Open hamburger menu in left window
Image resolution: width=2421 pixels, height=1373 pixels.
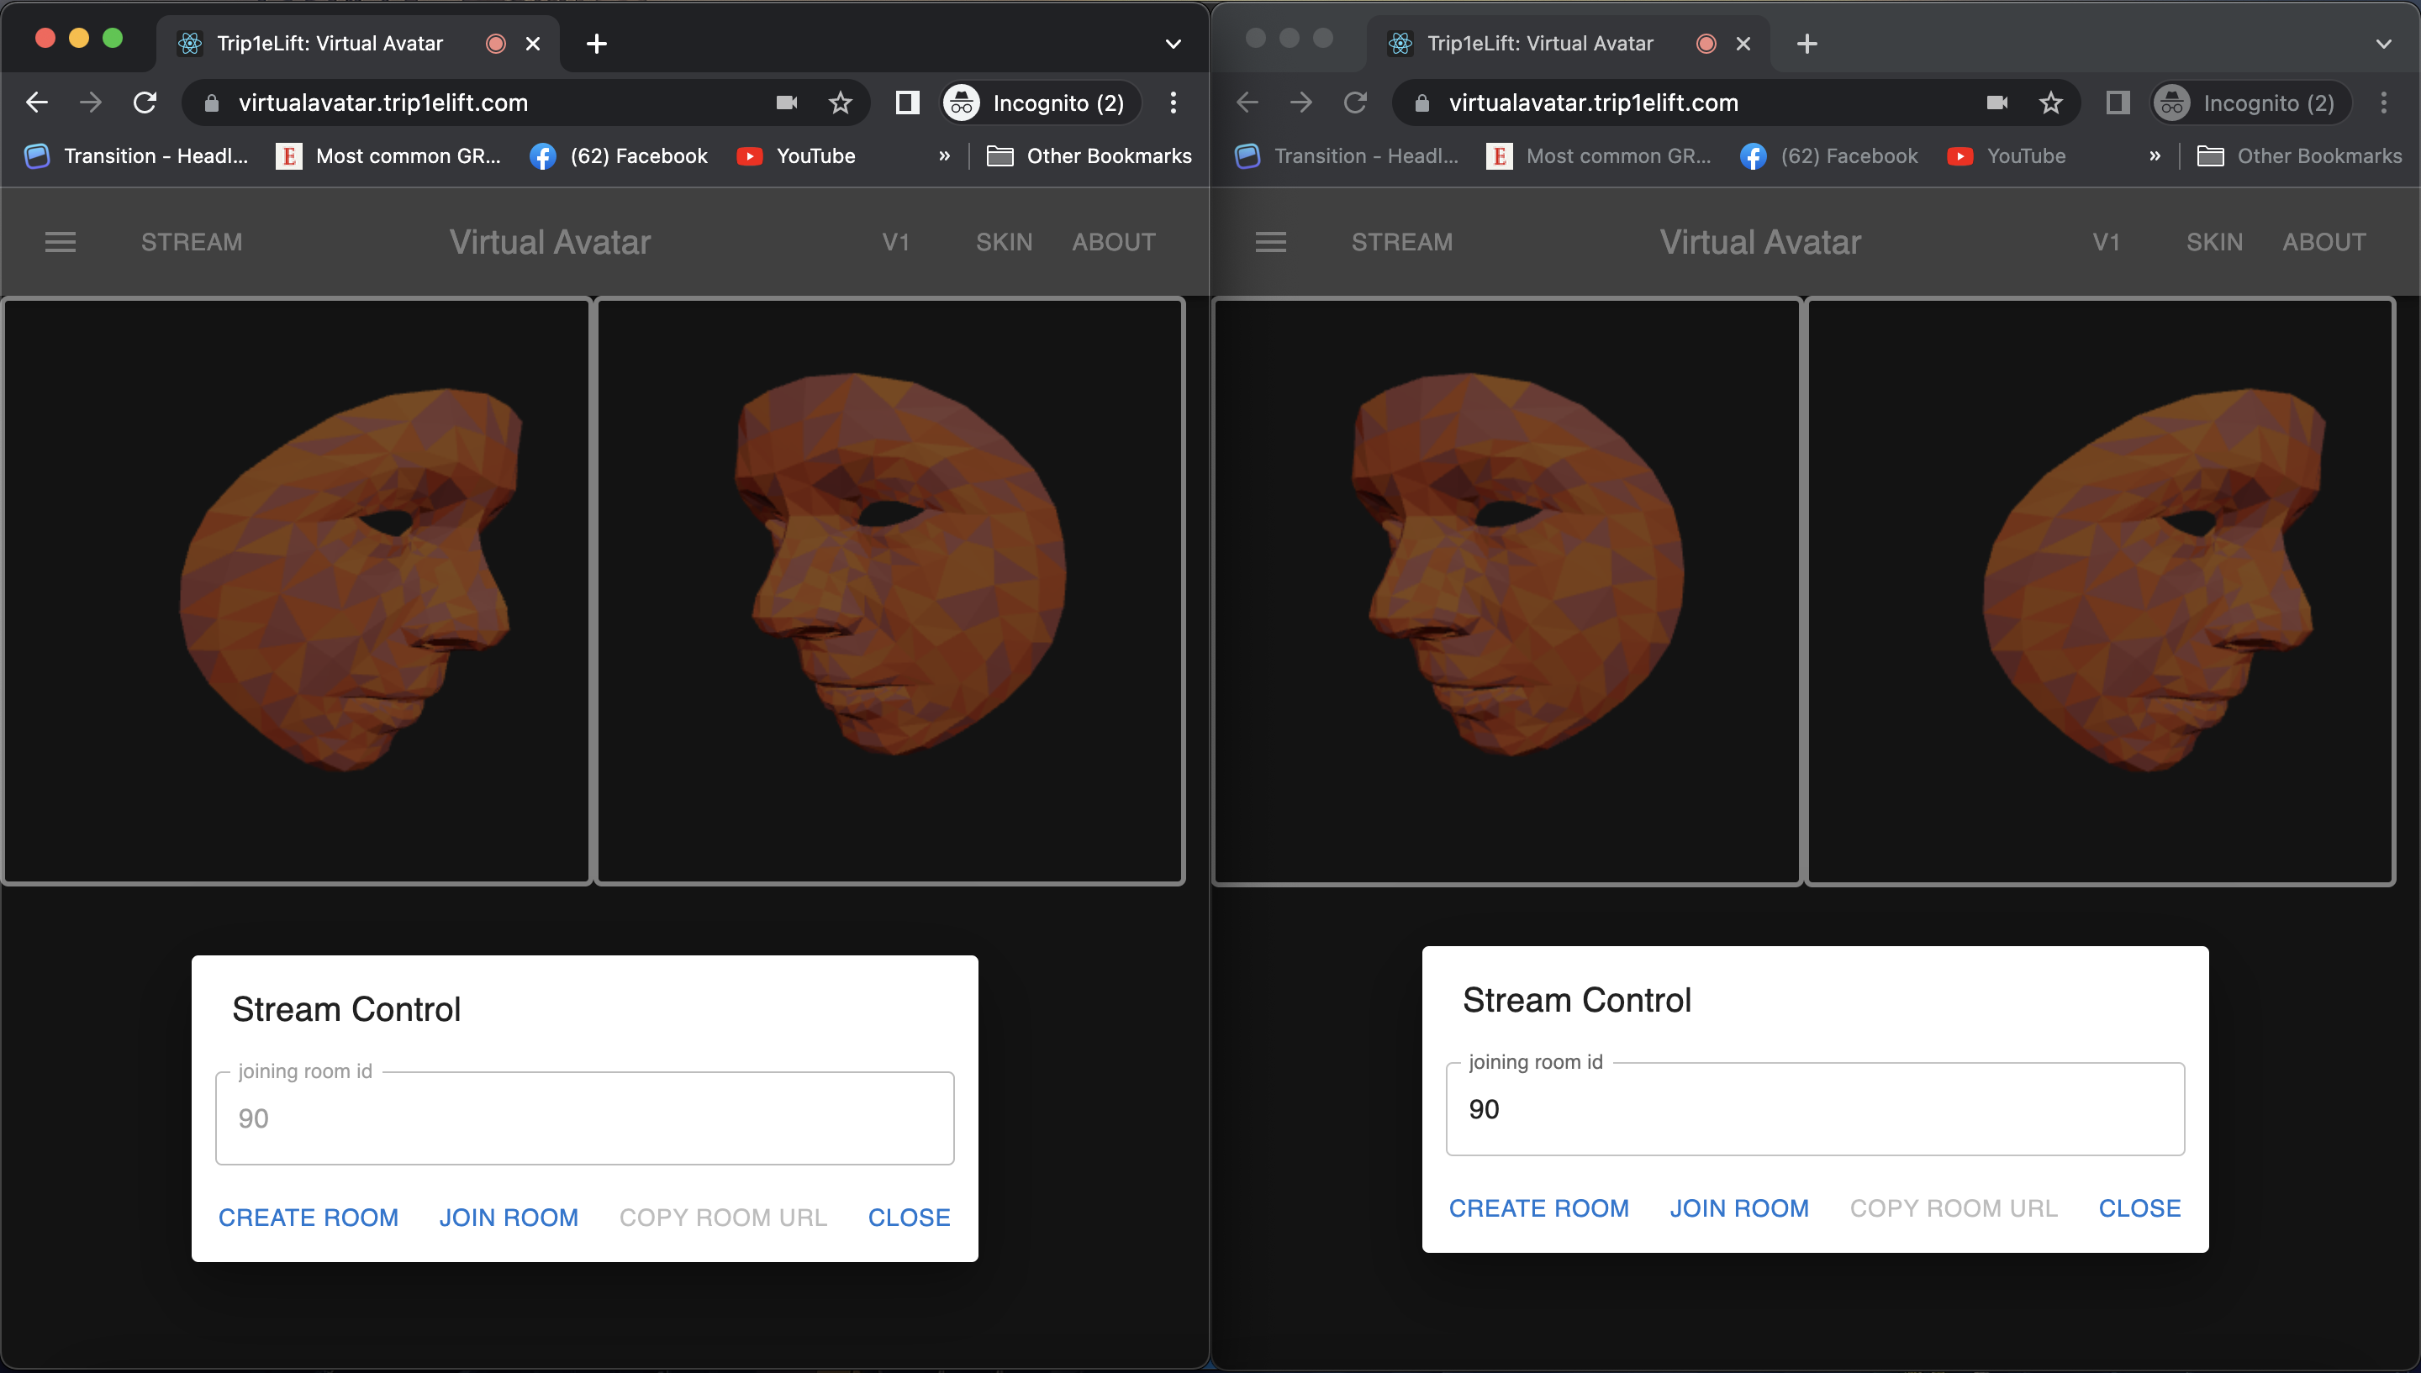click(61, 242)
